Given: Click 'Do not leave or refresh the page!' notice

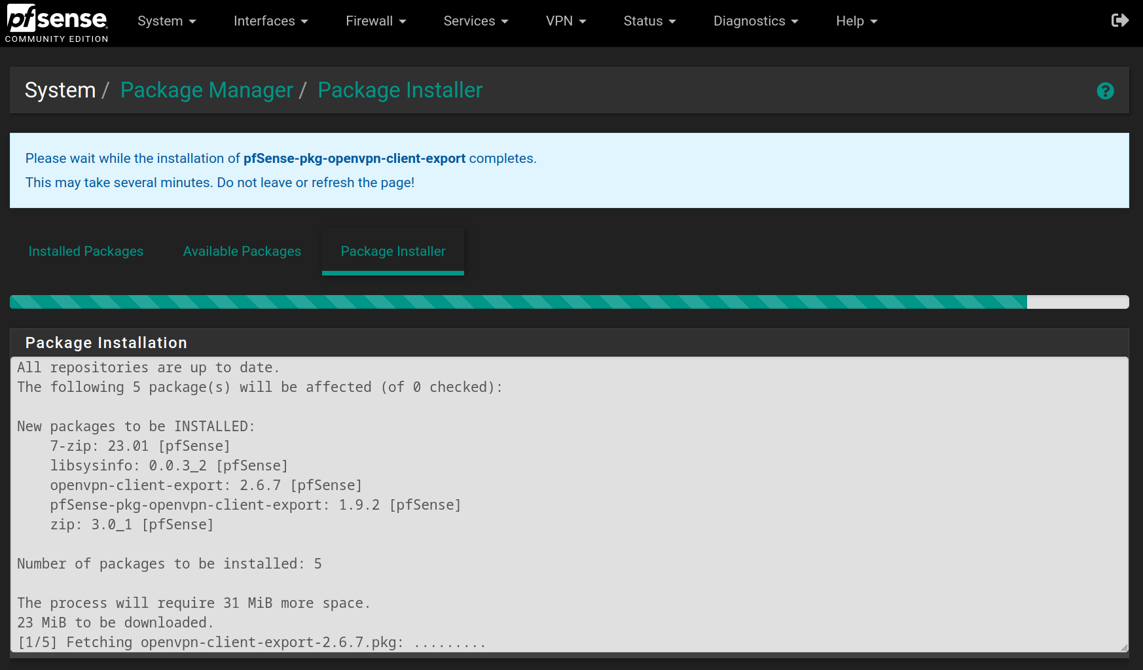Looking at the screenshot, I should point(316,183).
